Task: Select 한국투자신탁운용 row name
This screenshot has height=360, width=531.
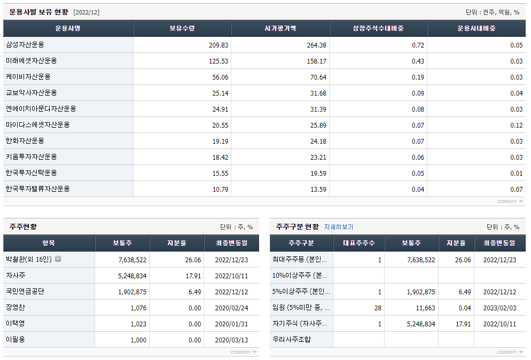Action: pos(31,173)
